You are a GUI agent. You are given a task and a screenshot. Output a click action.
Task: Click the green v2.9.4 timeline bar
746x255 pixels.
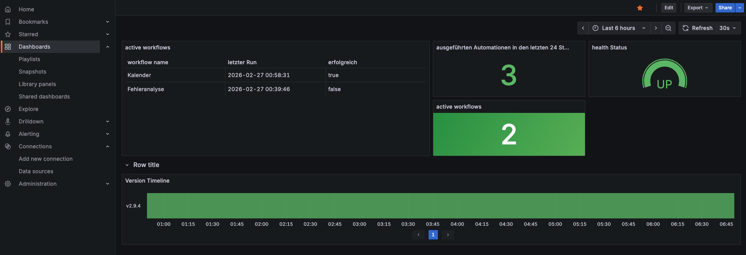[x=440, y=206]
